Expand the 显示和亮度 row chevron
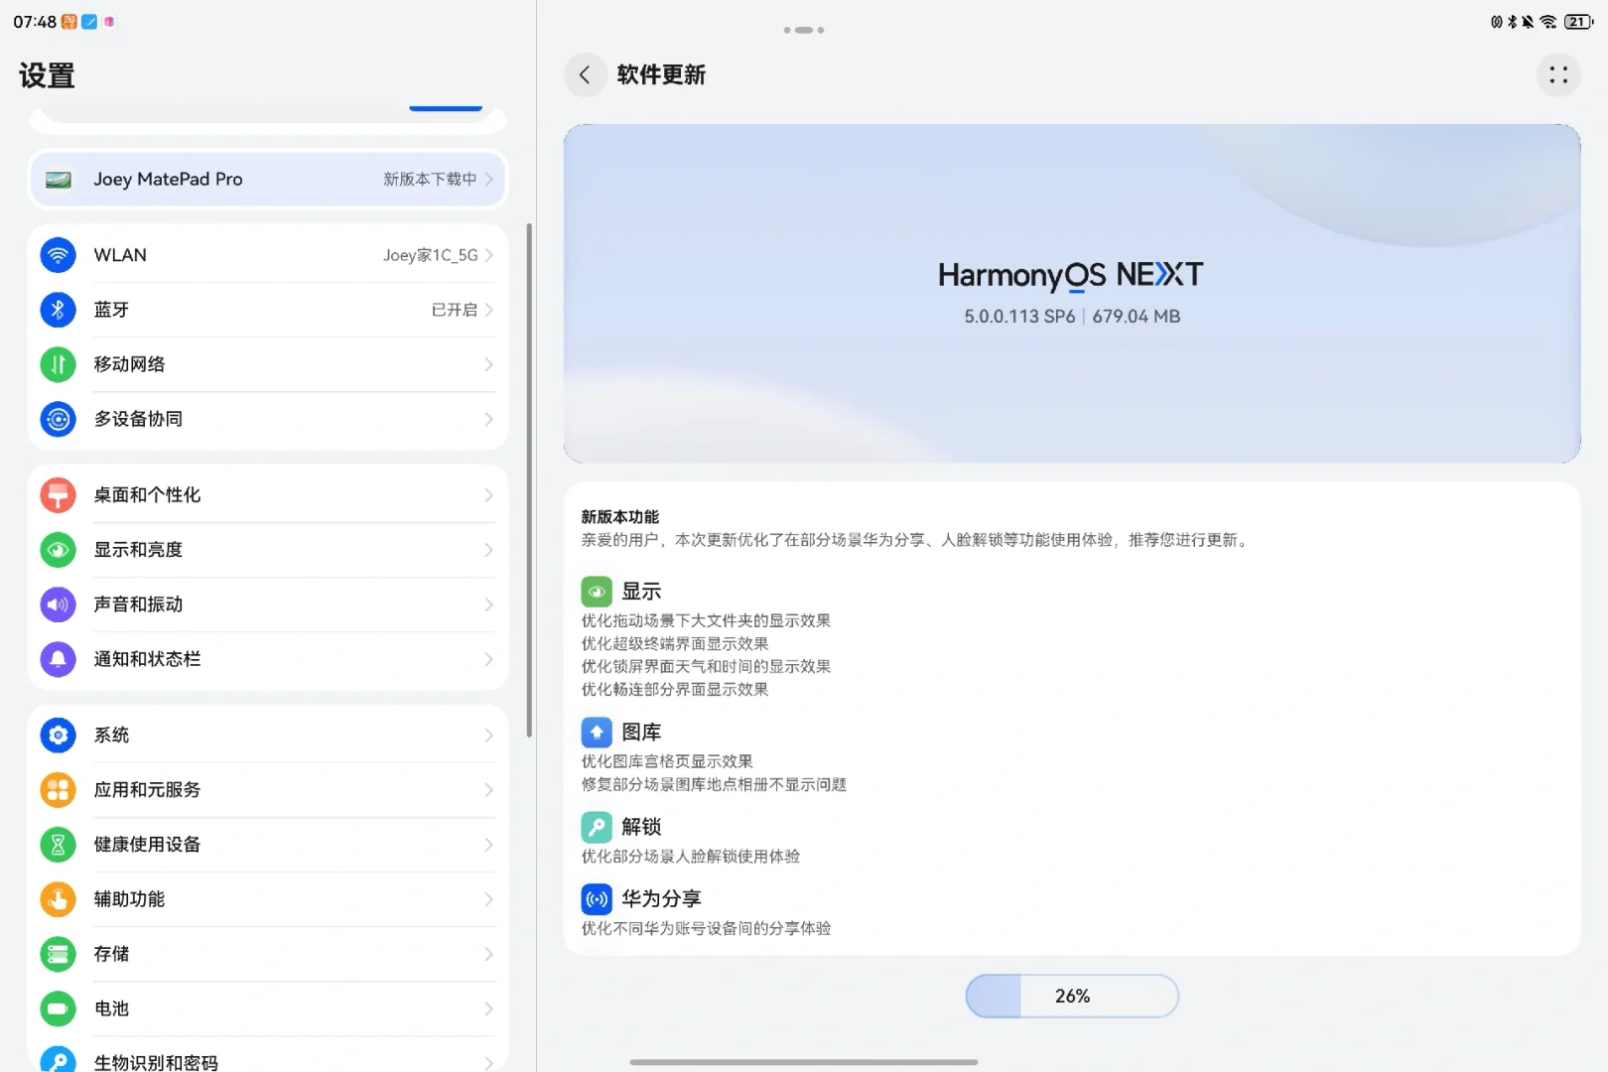Image resolution: width=1608 pixels, height=1072 pixels. click(488, 549)
